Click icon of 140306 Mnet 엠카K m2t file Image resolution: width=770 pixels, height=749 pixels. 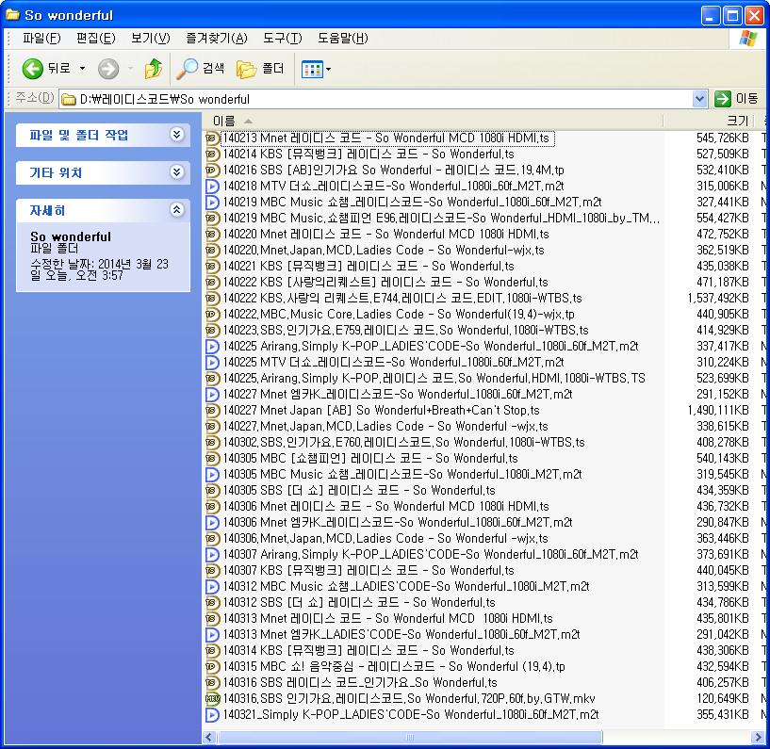(x=212, y=522)
